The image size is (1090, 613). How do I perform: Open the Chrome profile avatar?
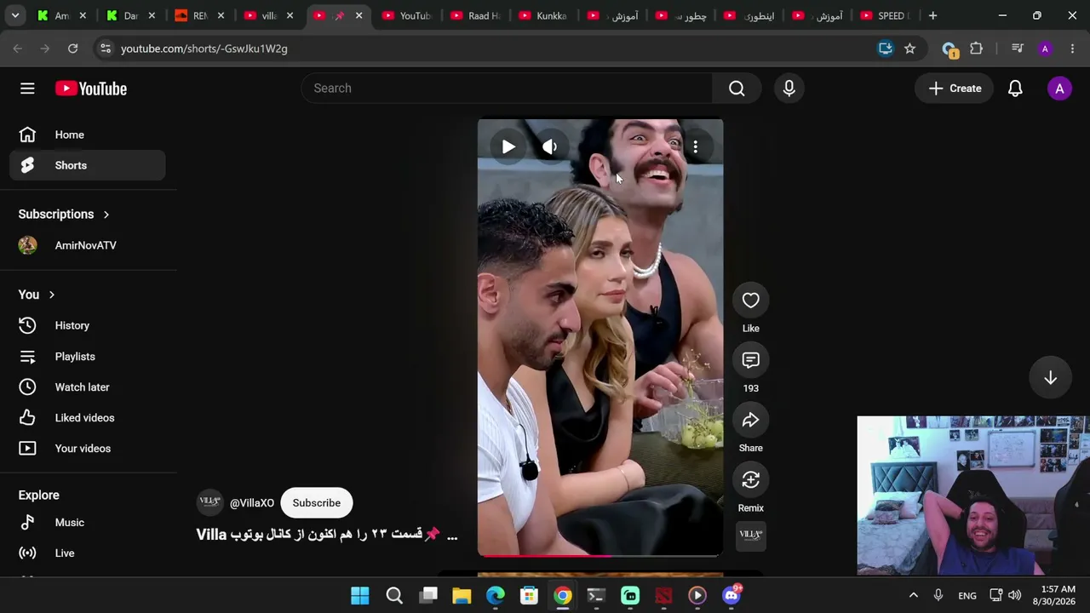coord(1045,49)
